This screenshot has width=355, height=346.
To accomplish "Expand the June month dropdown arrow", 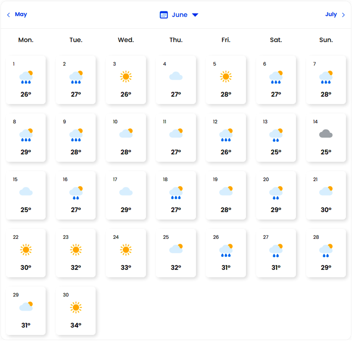I will tap(195, 15).
